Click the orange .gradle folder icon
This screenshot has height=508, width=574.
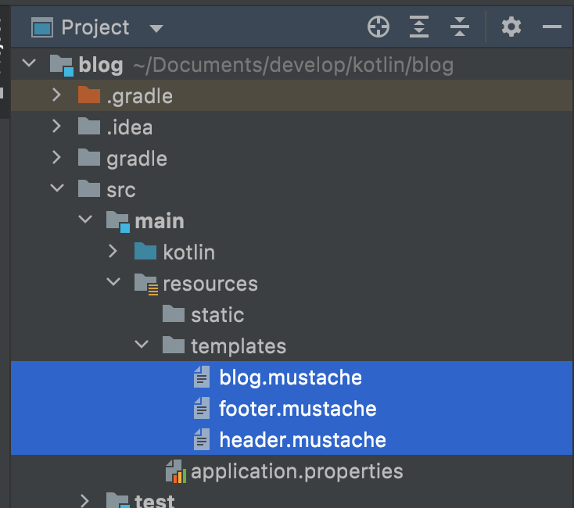pyautogui.click(x=89, y=95)
